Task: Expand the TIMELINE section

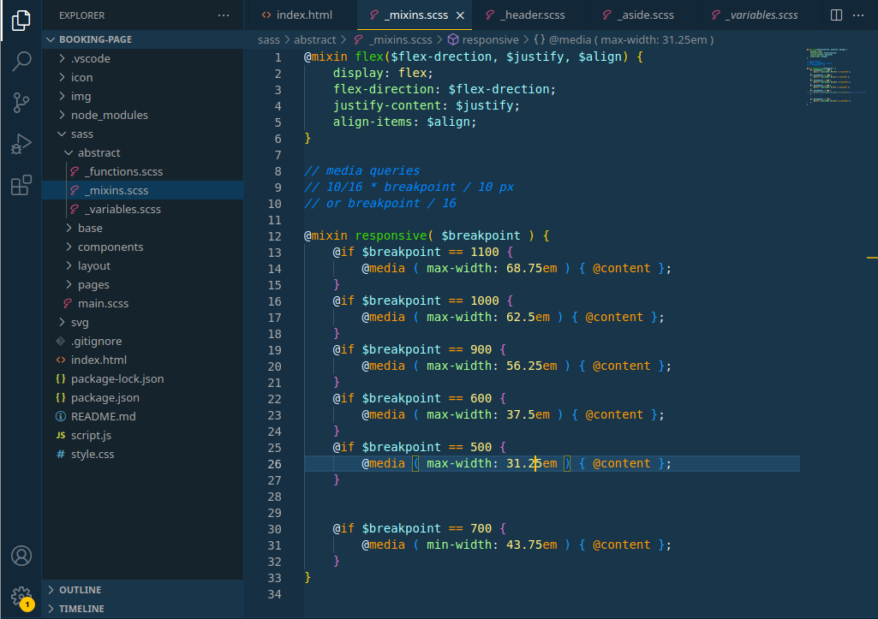Action: coord(143,609)
